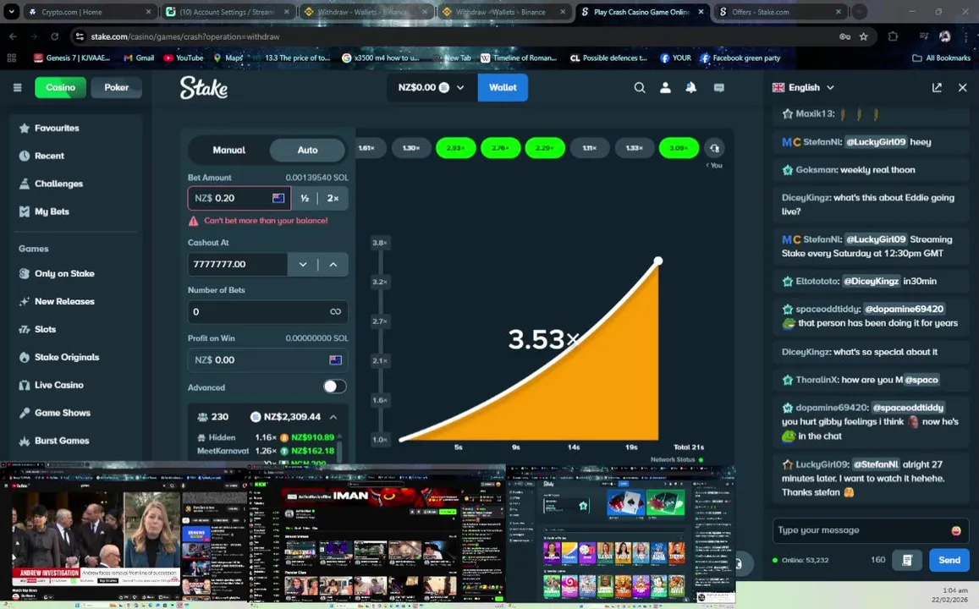Double the bet amount with 2×

click(333, 199)
